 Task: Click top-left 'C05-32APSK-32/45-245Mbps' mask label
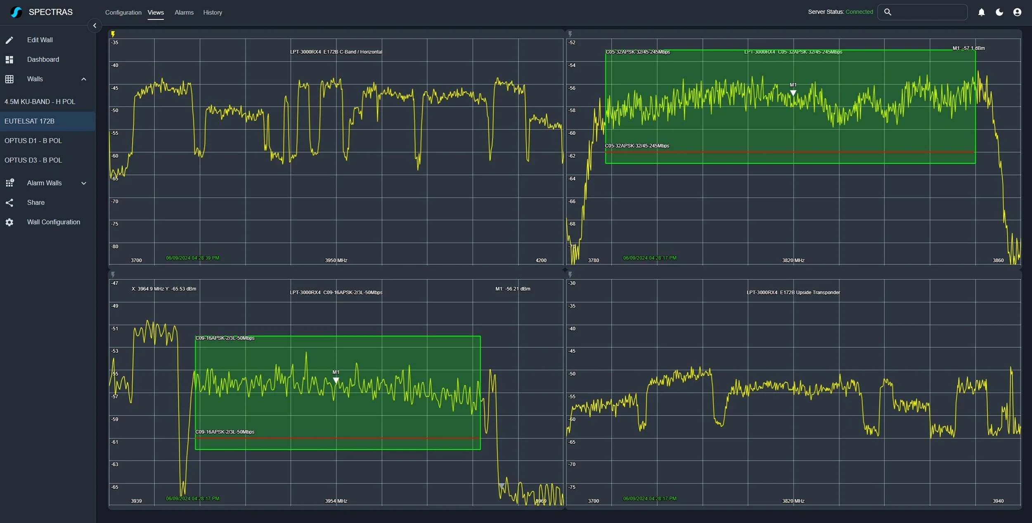638,52
